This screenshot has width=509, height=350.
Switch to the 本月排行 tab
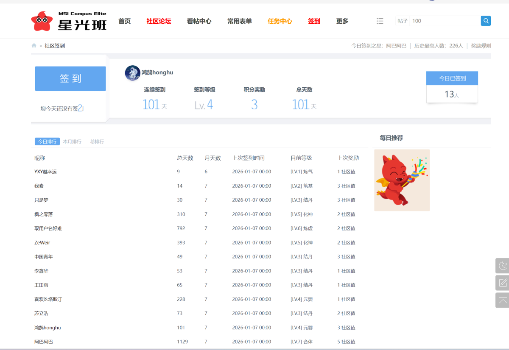click(x=73, y=142)
